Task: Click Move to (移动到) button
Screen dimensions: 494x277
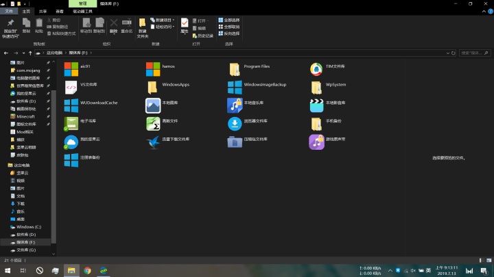Action: click(86, 26)
